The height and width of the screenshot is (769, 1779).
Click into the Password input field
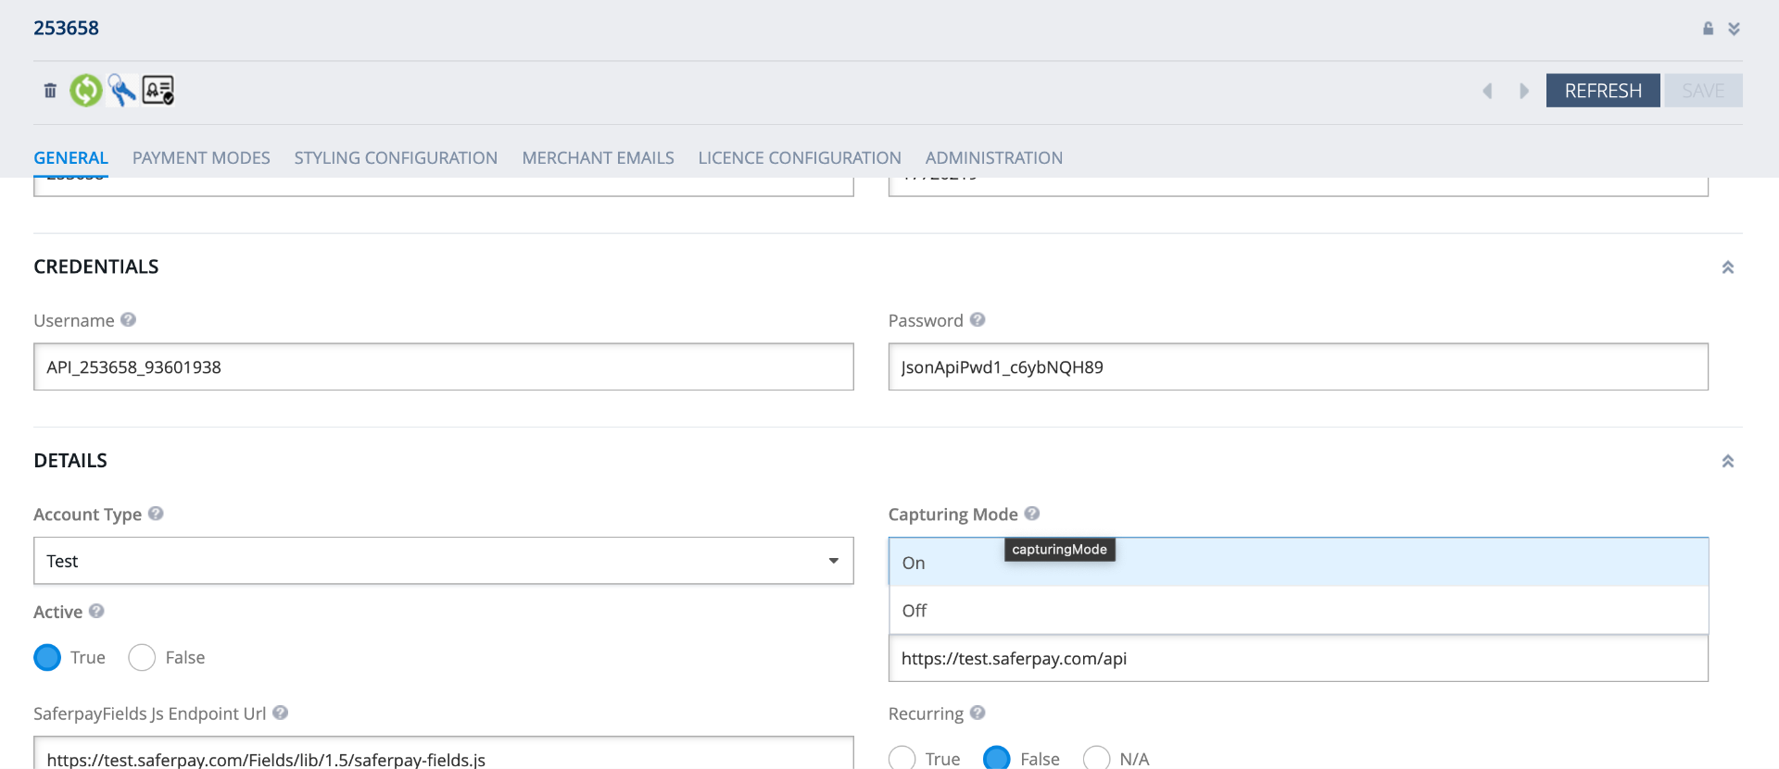[1297, 367]
